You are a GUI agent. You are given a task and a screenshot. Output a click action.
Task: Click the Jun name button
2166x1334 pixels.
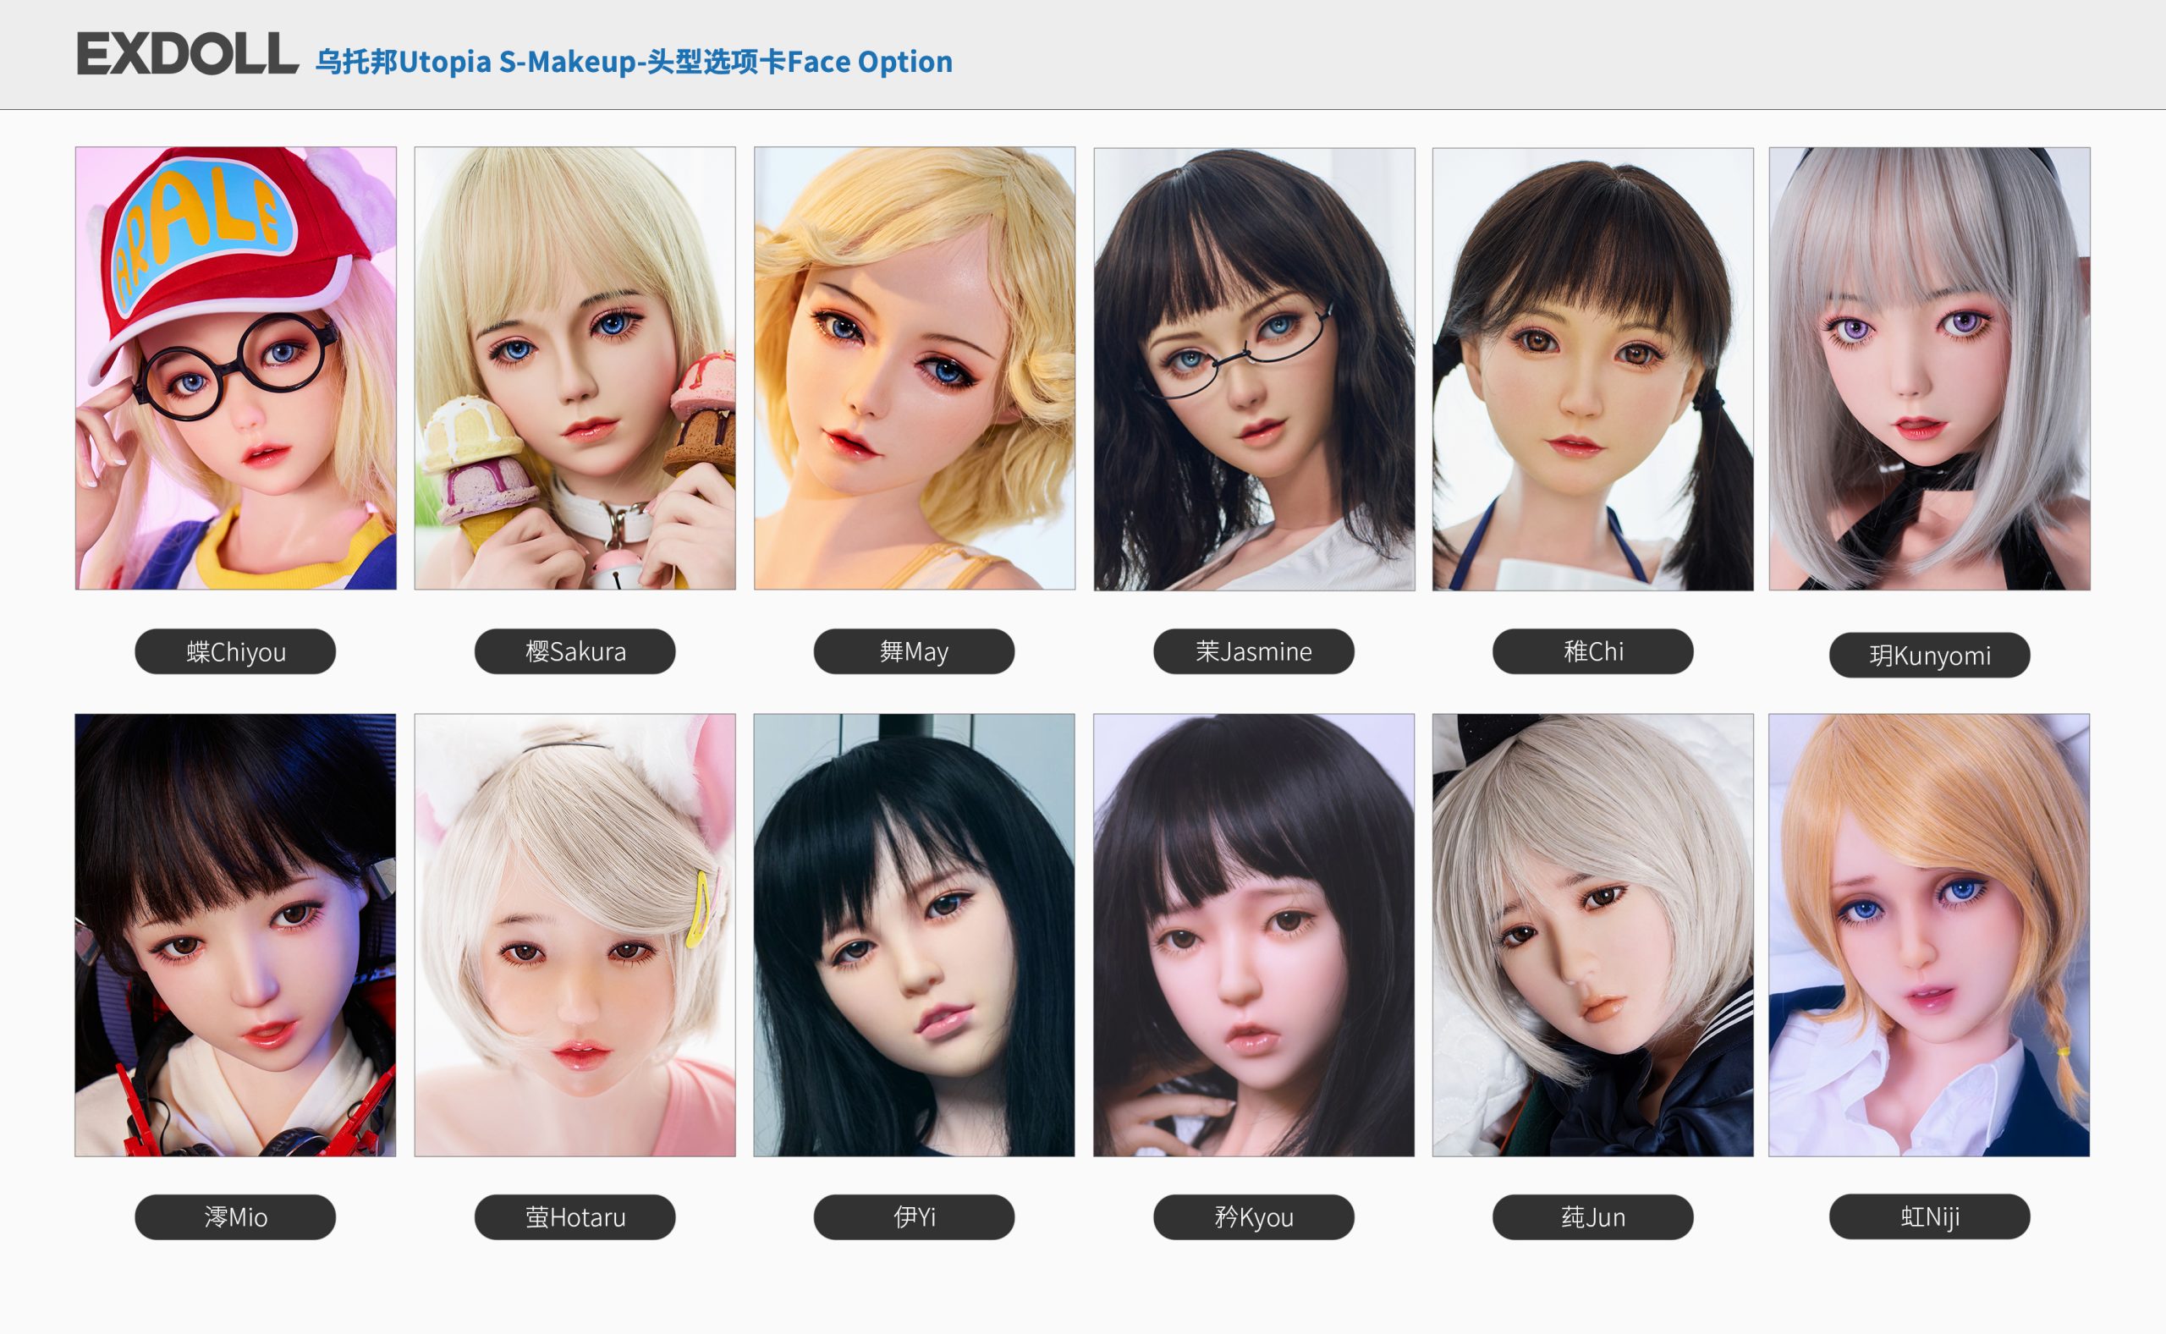1592,1216
